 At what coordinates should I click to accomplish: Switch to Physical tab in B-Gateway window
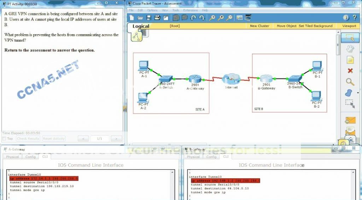point(193,157)
